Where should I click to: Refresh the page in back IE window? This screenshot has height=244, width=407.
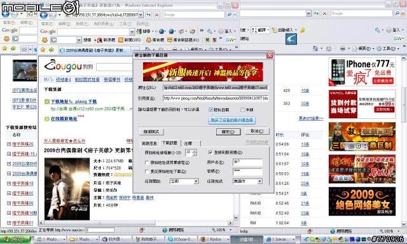point(316,13)
